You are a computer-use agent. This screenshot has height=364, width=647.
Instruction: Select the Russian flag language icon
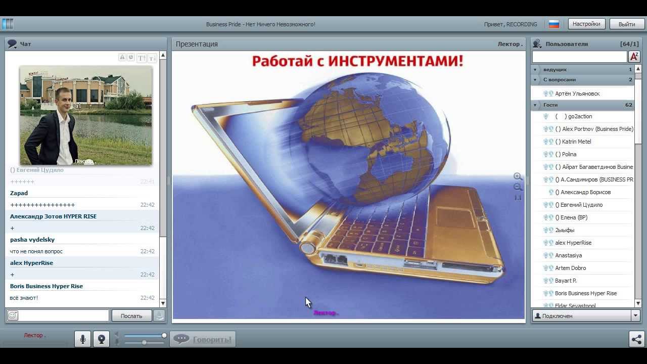(x=554, y=24)
